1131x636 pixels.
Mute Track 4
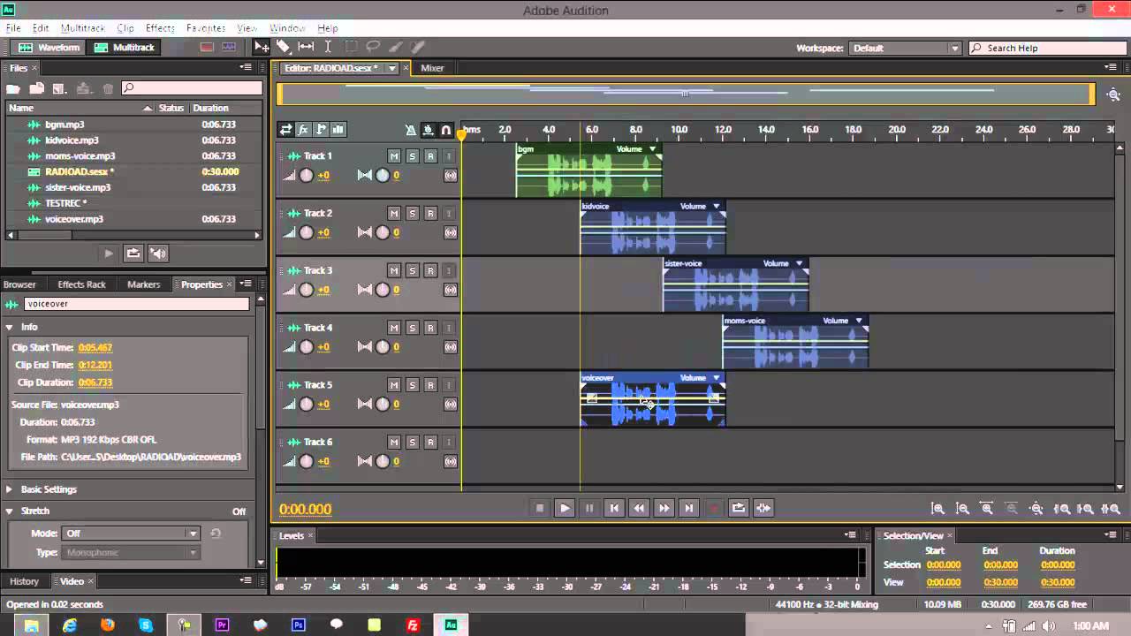pyautogui.click(x=394, y=328)
